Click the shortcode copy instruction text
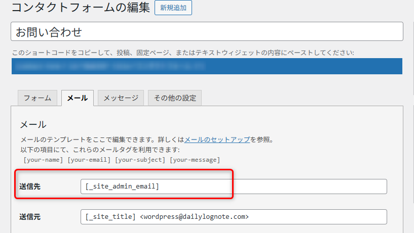Screen dimensions: 414x233 pyautogui.click(x=182, y=53)
